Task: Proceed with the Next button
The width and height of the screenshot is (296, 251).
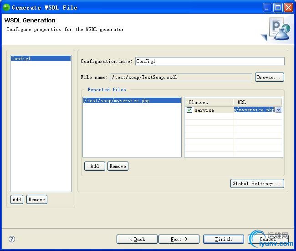Action: click(x=179, y=239)
